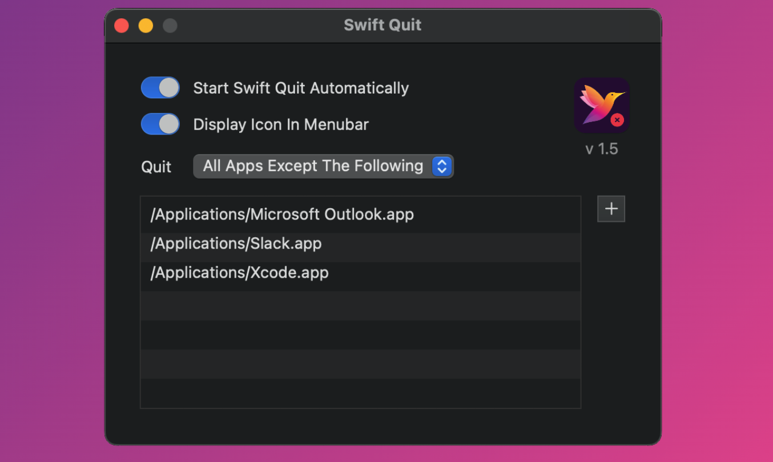Add an app with the plus button
Screen dimensions: 773x462
[611, 209]
